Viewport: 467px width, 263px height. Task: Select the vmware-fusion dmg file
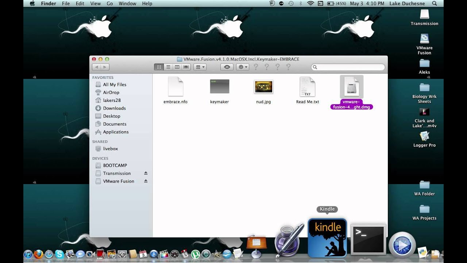352,92
